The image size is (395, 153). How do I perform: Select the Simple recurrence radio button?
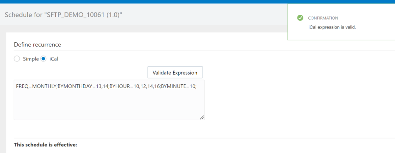17,59
